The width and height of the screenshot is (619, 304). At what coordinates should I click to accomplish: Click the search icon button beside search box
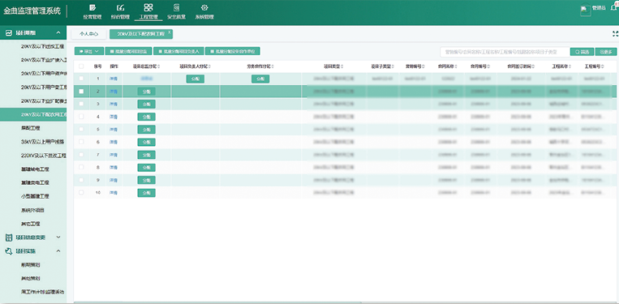(582, 52)
